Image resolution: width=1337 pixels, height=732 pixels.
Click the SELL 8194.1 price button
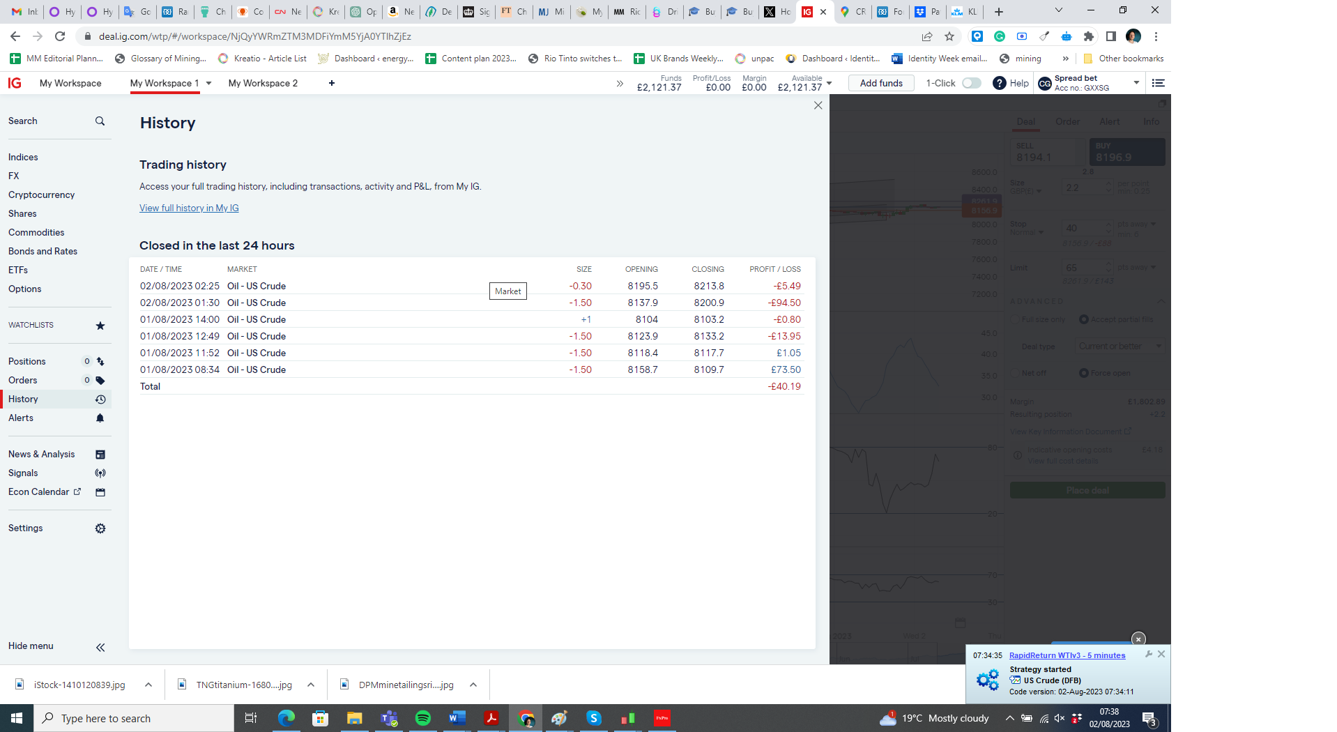pos(1048,152)
